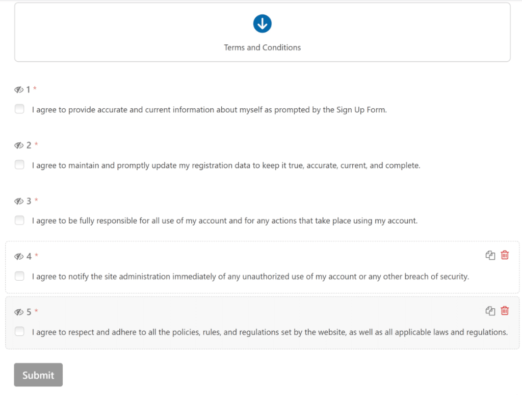Viewport: 522px width, 395px height.
Task: Duplicate the fifth agreement field
Action: (x=490, y=311)
